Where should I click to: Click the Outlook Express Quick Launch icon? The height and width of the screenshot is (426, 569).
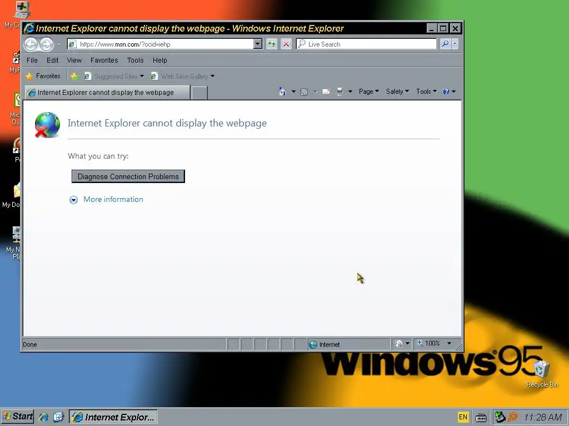58,417
